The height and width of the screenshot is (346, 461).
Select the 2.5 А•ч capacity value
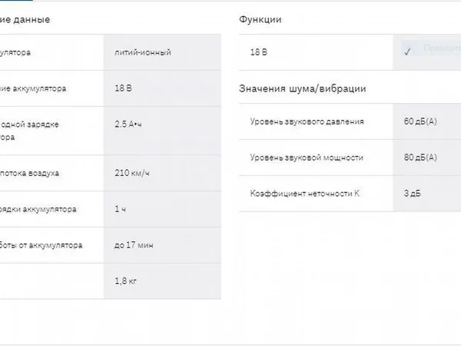click(128, 124)
